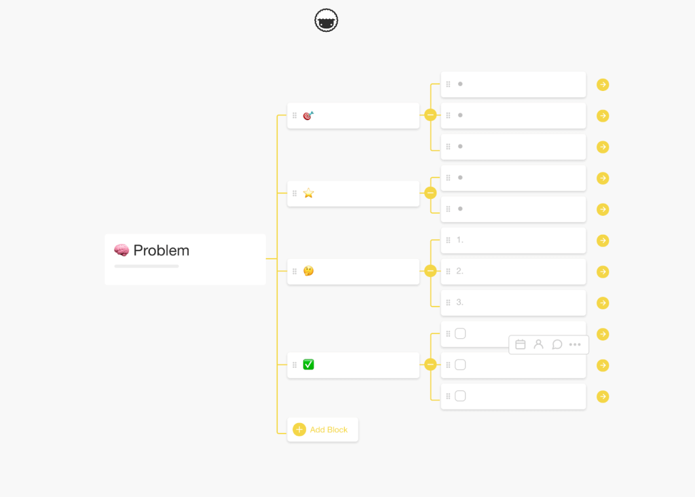This screenshot has width=695, height=497.
Task: Click the assign person icon
Action: coord(539,345)
